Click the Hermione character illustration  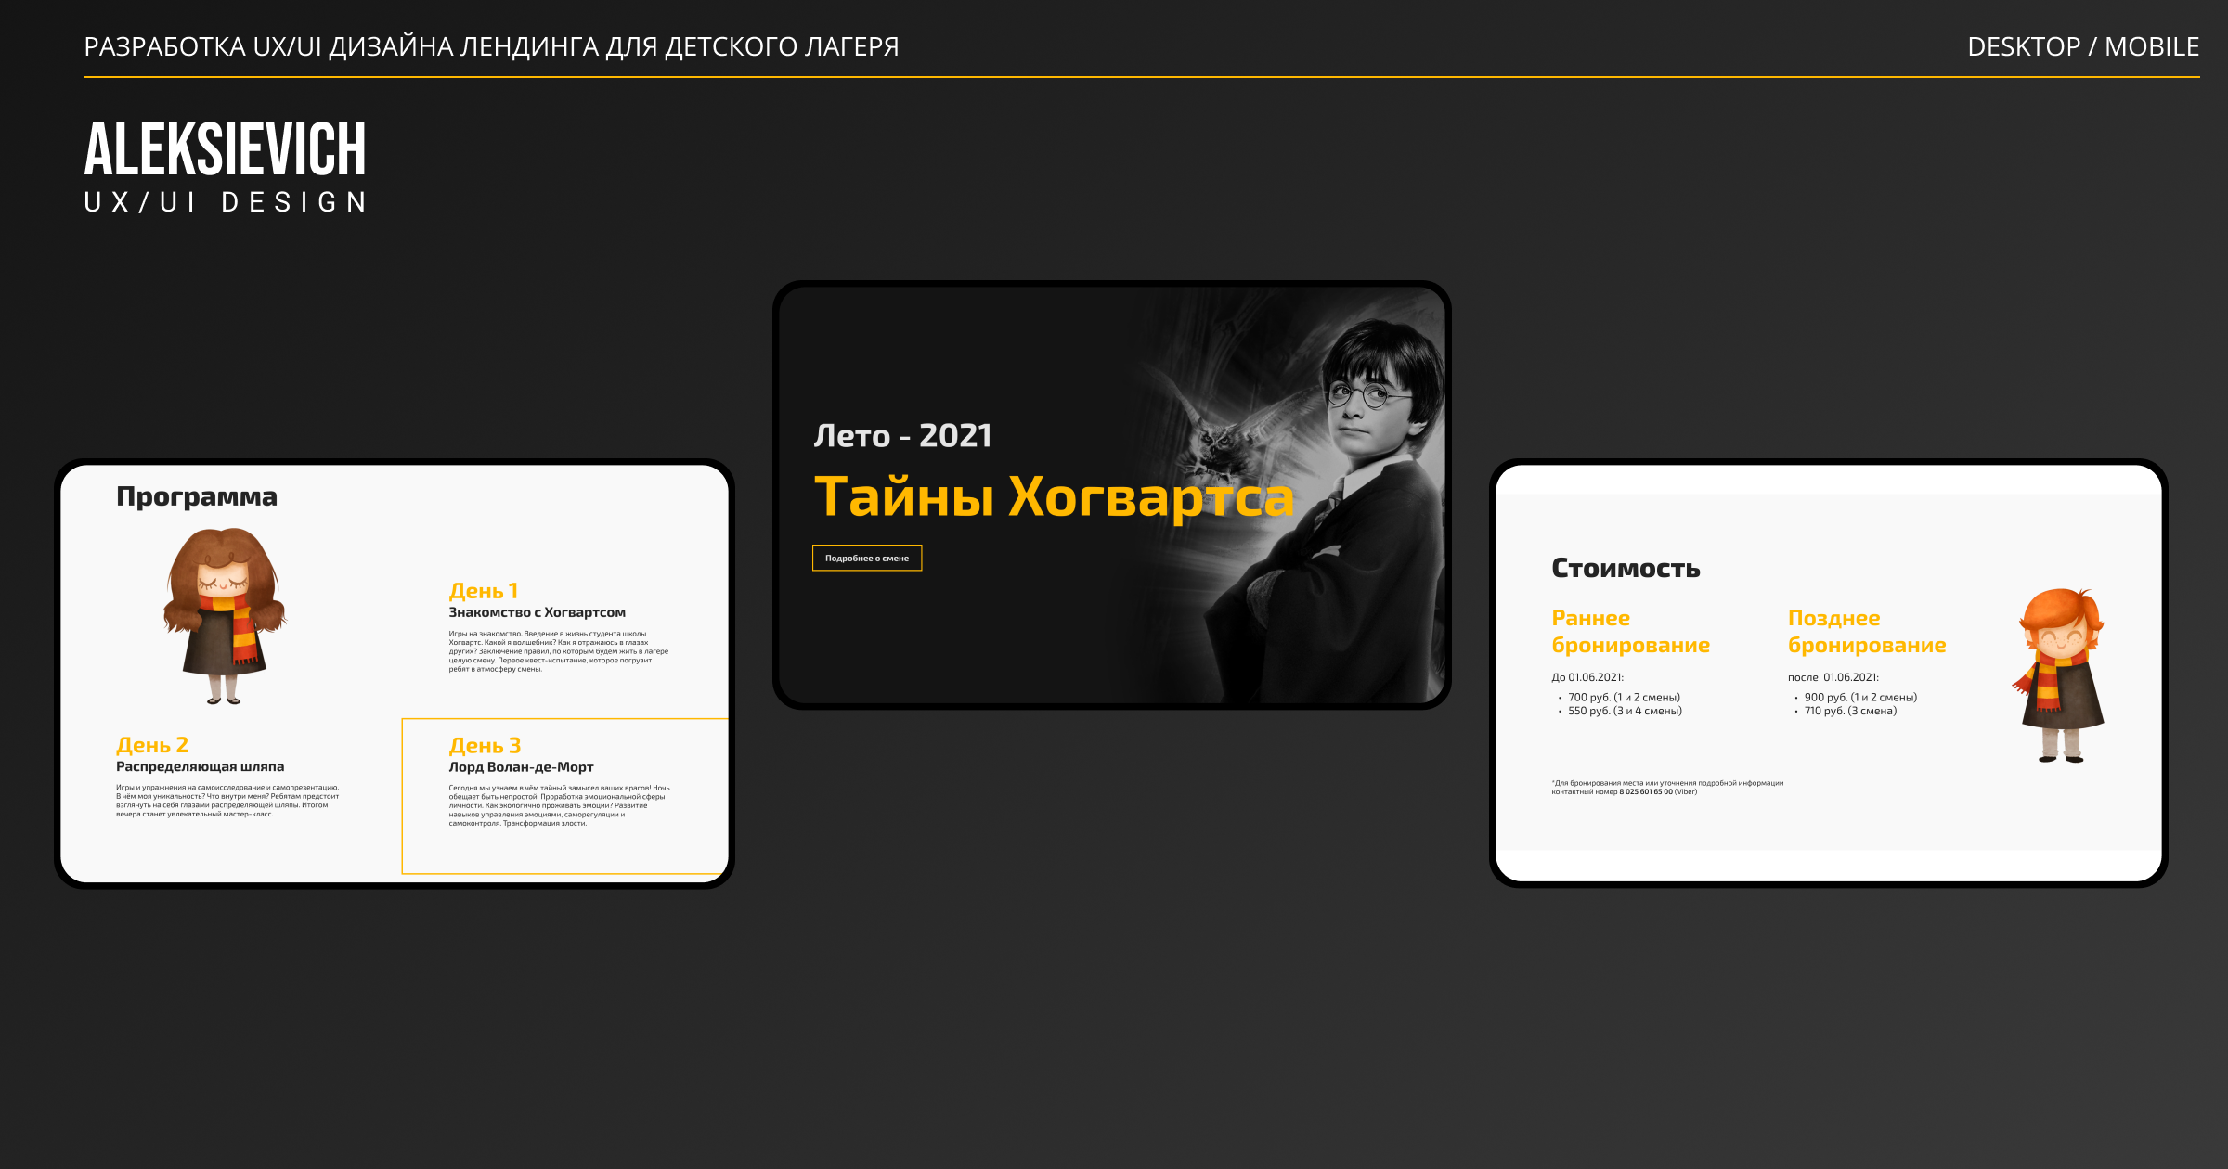click(x=225, y=616)
